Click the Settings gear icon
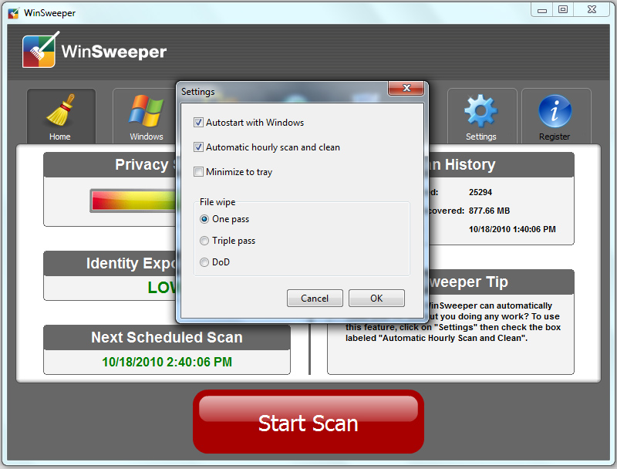This screenshot has width=617, height=469. tap(480, 111)
